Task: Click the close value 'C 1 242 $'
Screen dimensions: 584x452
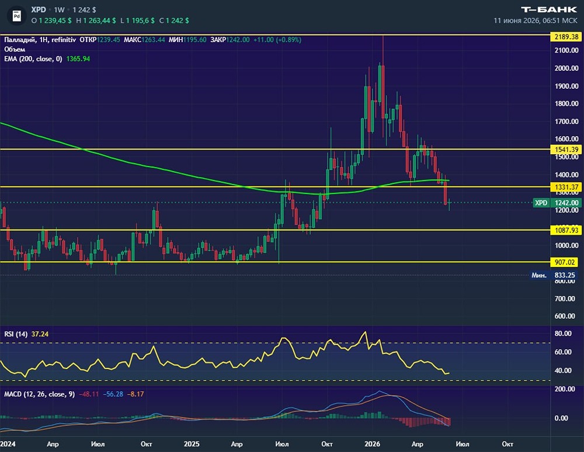Action: click(x=174, y=20)
